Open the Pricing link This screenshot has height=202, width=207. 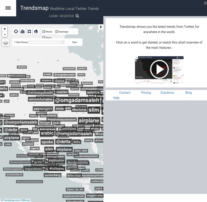coord(146,93)
